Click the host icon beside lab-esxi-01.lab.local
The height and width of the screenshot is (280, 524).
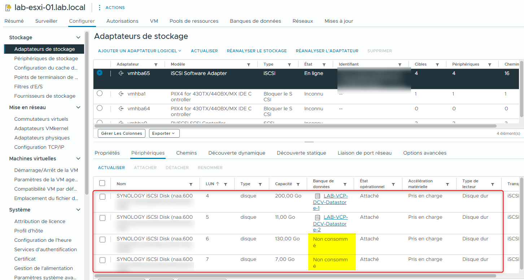pos(7,7)
